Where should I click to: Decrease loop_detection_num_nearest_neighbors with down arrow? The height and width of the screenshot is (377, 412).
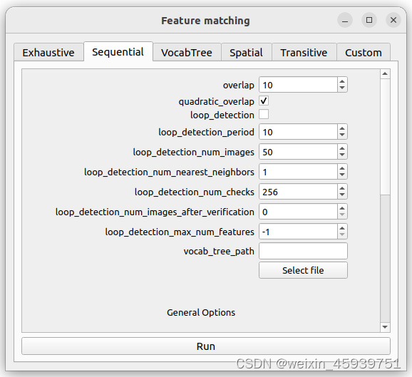click(x=342, y=175)
